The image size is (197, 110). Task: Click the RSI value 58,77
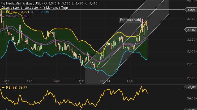click(23, 88)
